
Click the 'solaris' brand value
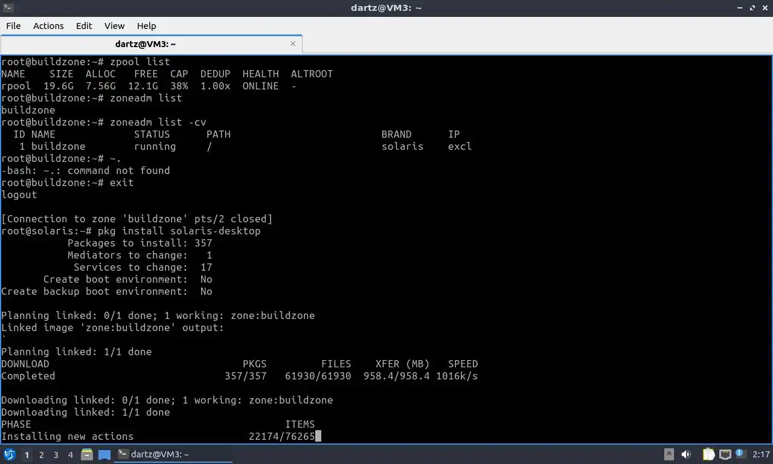pyautogui.click(x=403, y=146)
